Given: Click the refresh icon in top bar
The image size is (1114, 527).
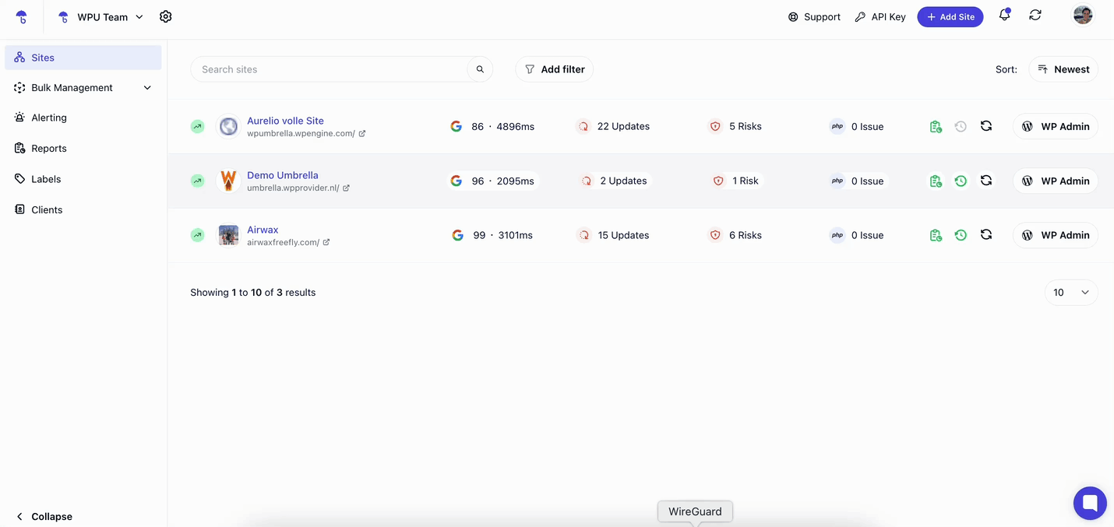Looking at the screenshot, I should pyautogui.click(x=1035, y=16).
